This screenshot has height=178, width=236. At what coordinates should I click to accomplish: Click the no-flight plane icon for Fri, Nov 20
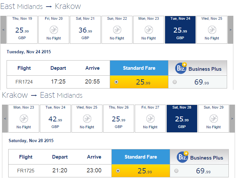54,30
